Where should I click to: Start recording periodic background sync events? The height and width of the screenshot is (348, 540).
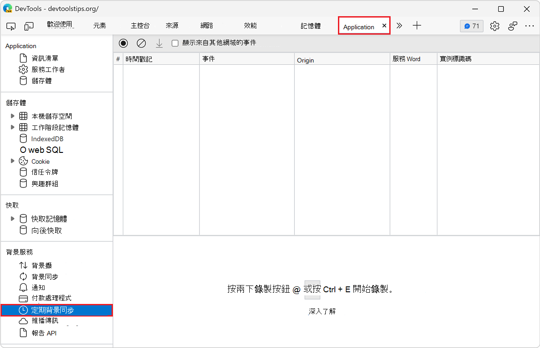tap(123, 43)
